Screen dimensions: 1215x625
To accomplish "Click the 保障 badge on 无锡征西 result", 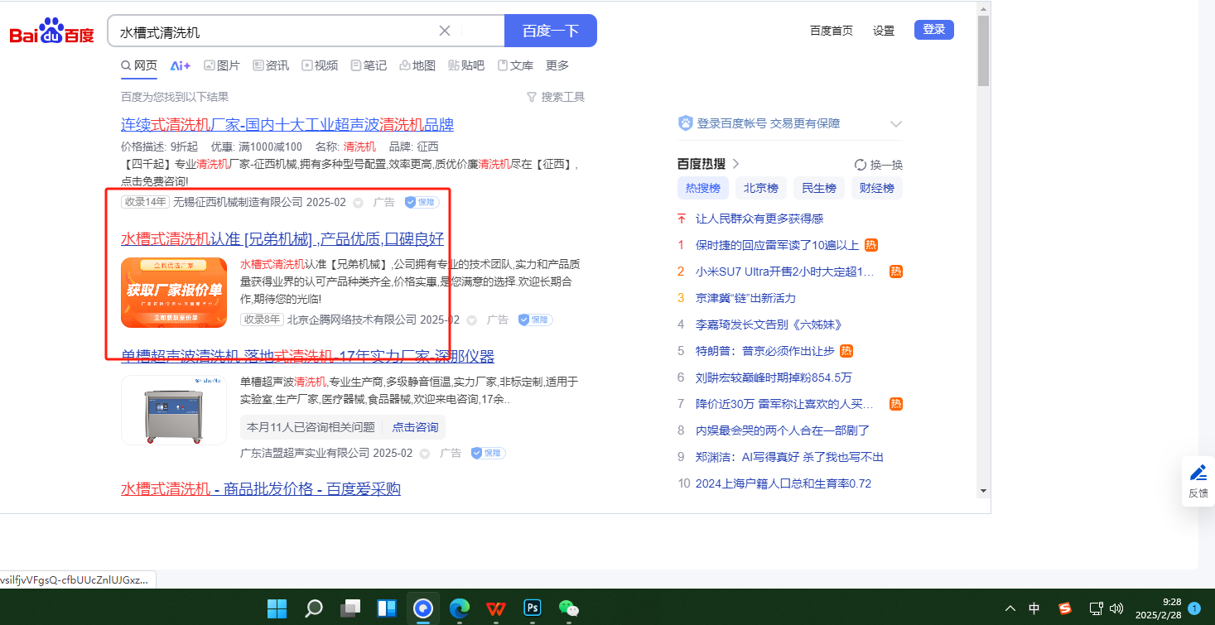I will [422, 202].
